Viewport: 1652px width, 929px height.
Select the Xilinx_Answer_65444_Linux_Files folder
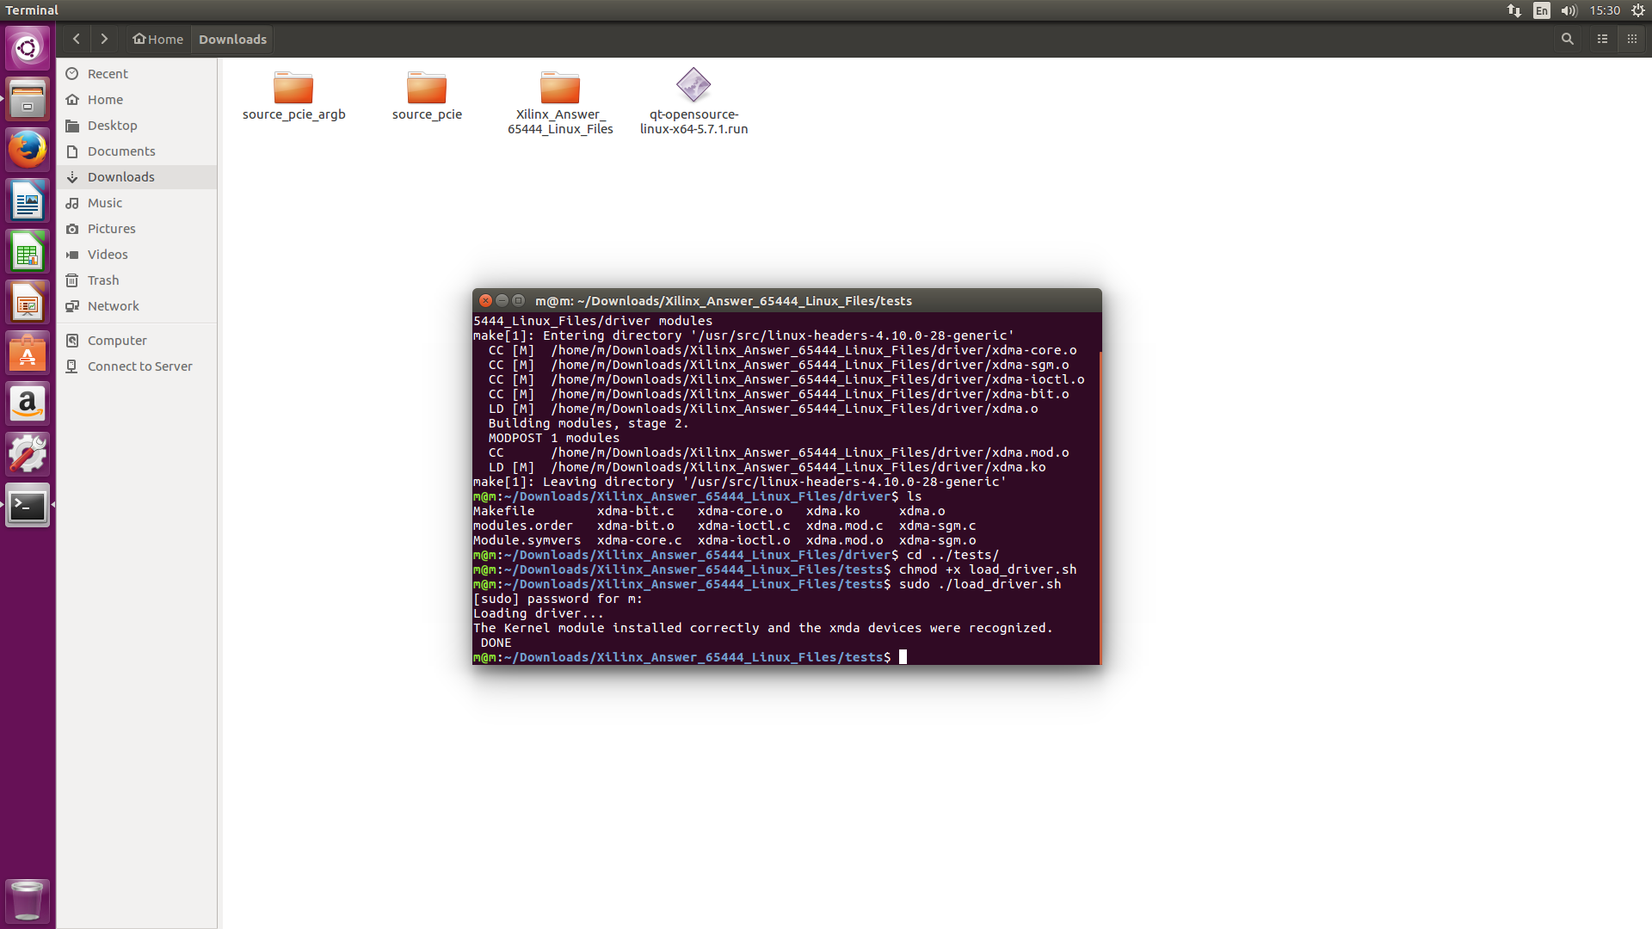(560, 102)
